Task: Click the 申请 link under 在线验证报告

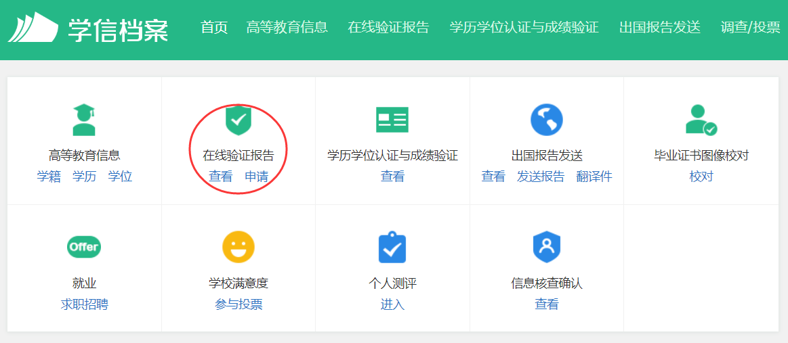Action: [x=256, y=177]
